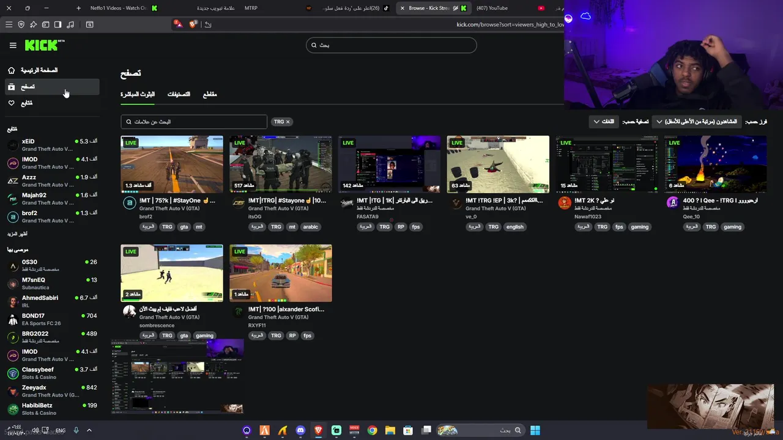Open FASATA9 stream thumbnail with 142 viewers

(x=389, y=164)
